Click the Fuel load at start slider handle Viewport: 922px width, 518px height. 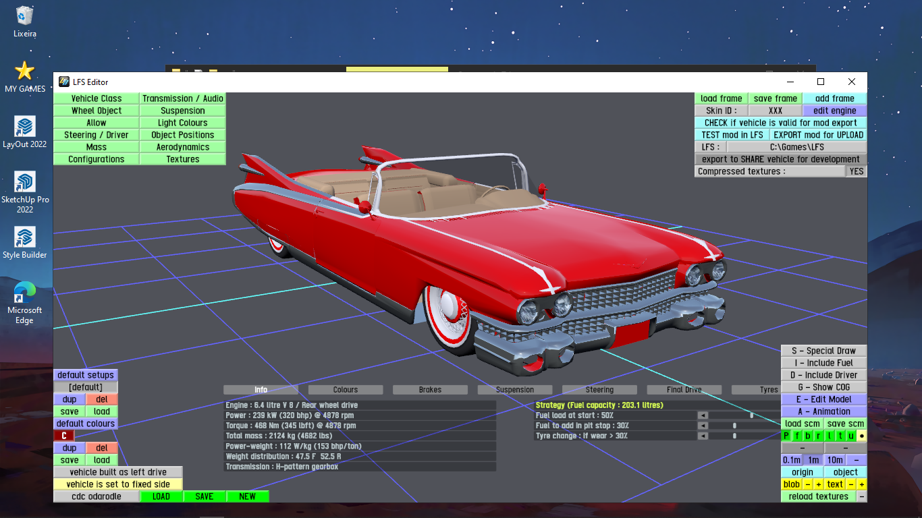click(x=751, y=415)
